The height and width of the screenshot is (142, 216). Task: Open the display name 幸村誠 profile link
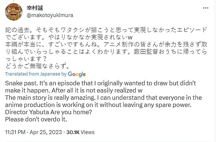point(35,8)
